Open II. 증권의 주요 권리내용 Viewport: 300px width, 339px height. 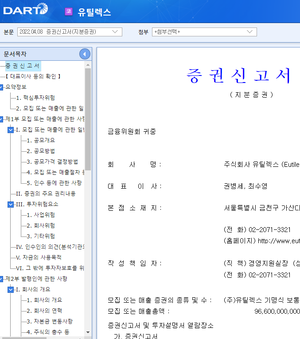coord(46,193)
